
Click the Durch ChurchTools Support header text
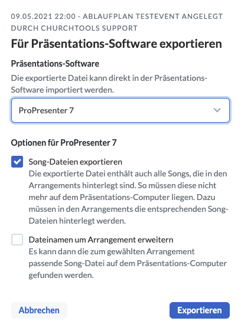click(x=74, y=28)
